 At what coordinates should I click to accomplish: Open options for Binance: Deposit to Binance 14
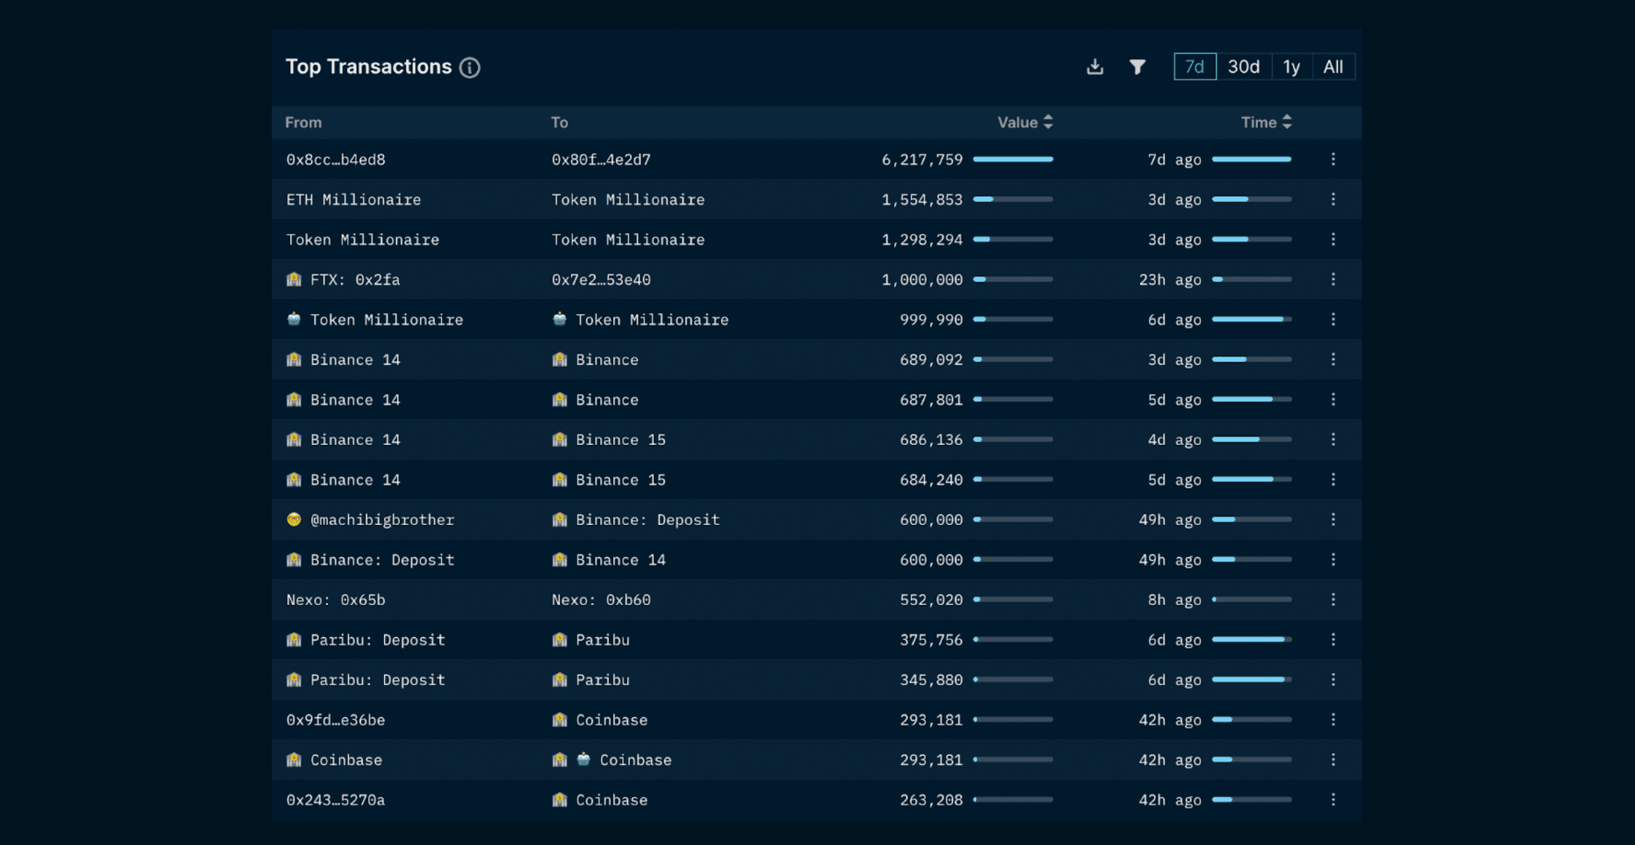point(1333,559)
